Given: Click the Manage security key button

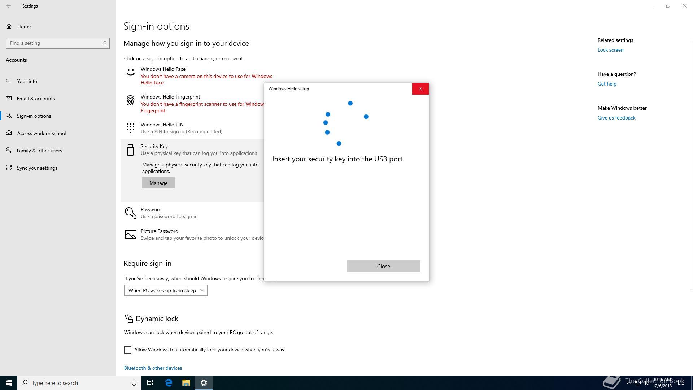Looking at the screenshot, I should click(x=158, y=183).
